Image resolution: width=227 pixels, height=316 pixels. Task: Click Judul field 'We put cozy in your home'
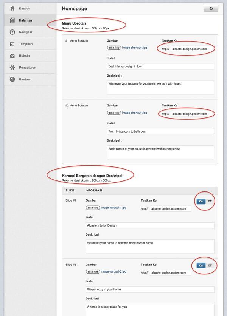tap(150, 290)
